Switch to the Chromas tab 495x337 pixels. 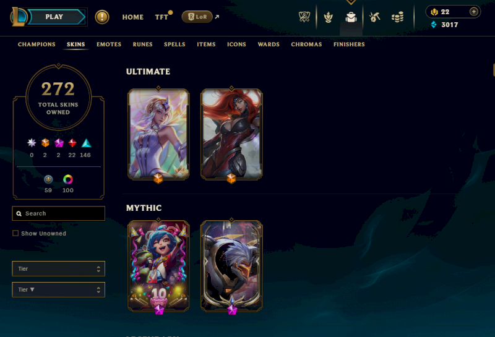pos(306,45)
